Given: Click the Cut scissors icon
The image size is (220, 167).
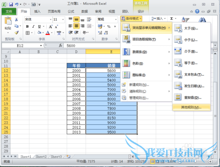Looking at the screenshot, I should click(16, 19).
